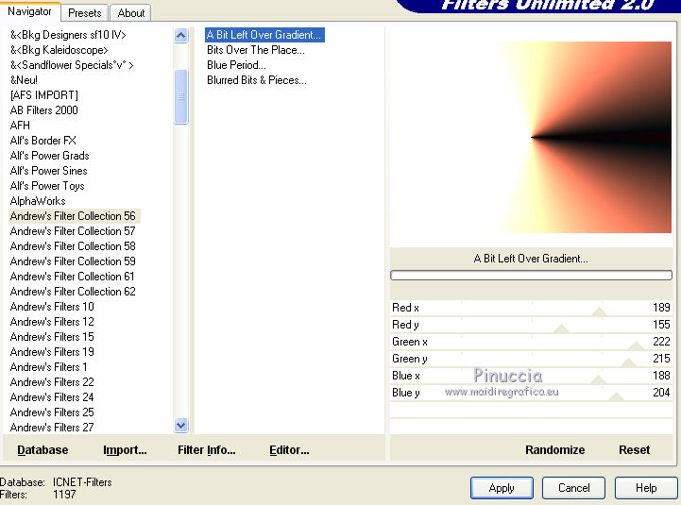
Task: Select 'Alf's Power Toys' category
Action: pyautogui.click(x=47, y=186)
